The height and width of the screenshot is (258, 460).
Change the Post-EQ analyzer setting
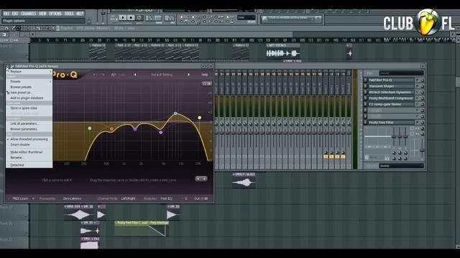pos(166,199)
